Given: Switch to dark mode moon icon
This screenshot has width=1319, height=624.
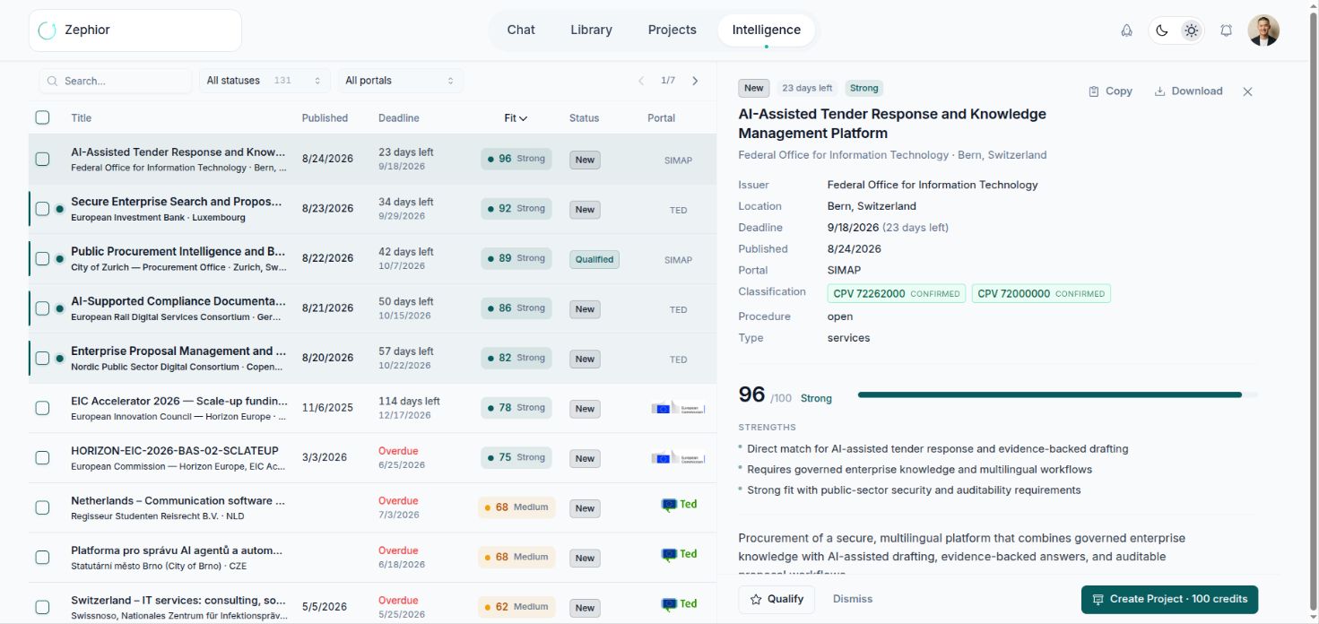Looking at the screenshot, I should coord(1161,30).
